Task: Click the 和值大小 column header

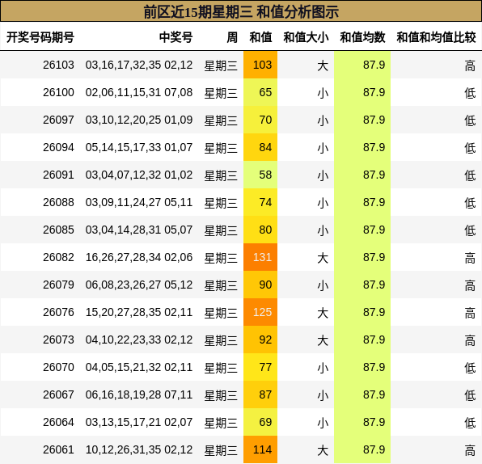Action: [306, 37]
